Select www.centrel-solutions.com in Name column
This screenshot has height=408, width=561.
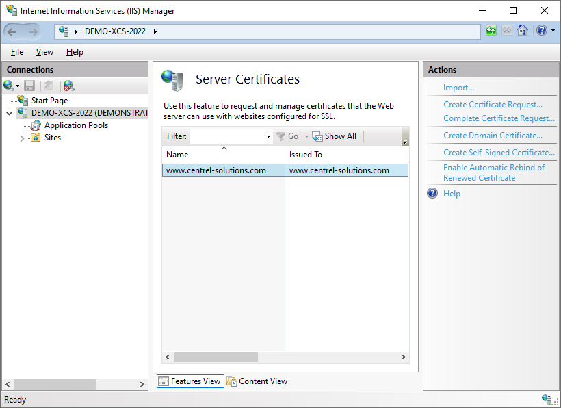click(x=216, y=170)
